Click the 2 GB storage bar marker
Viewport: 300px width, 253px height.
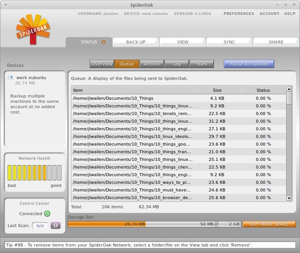click(x=234, y=224)
